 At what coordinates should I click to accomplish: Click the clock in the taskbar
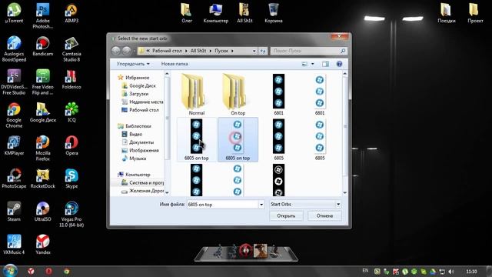coord(471,272)
